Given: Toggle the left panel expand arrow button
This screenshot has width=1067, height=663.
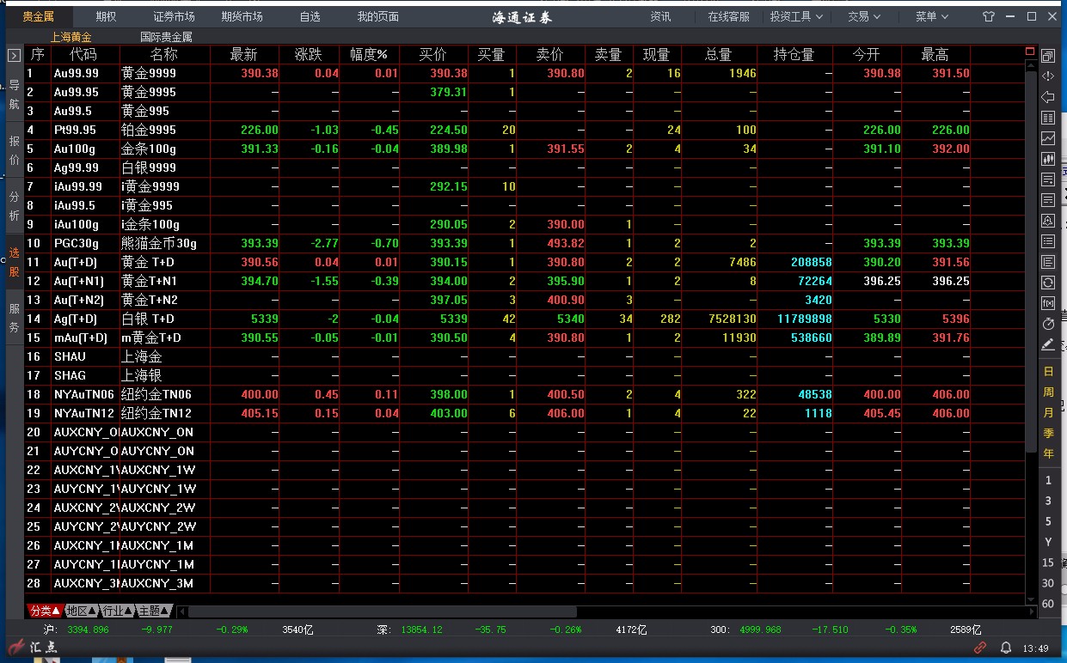Looking at the screenshot, I should pos(14,55).
